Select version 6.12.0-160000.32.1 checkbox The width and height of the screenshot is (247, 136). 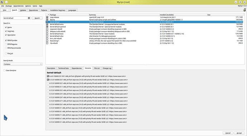[48, 83]
